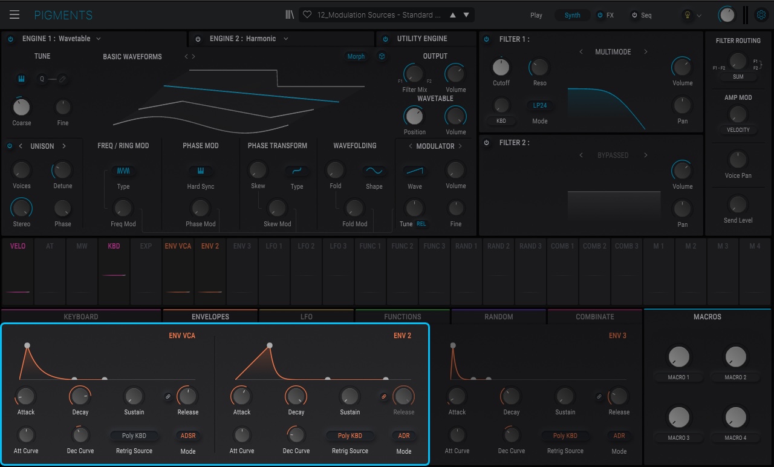Favorite the preset with the heart icon
774x467 pixels.
(x=307, y=15)
